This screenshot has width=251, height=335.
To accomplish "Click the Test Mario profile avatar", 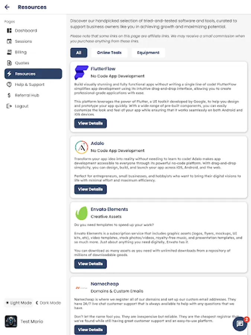I will [x=11, y=321].
